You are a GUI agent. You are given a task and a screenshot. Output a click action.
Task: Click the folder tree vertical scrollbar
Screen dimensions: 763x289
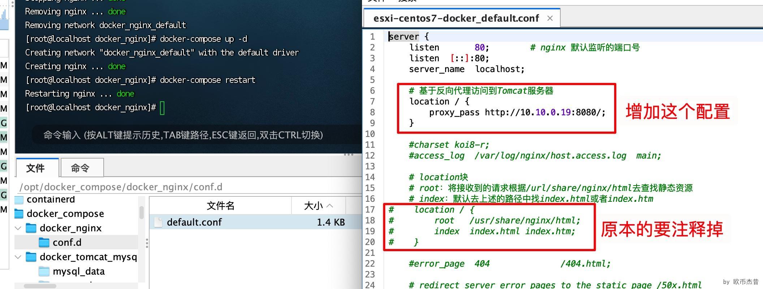[142, 213]
